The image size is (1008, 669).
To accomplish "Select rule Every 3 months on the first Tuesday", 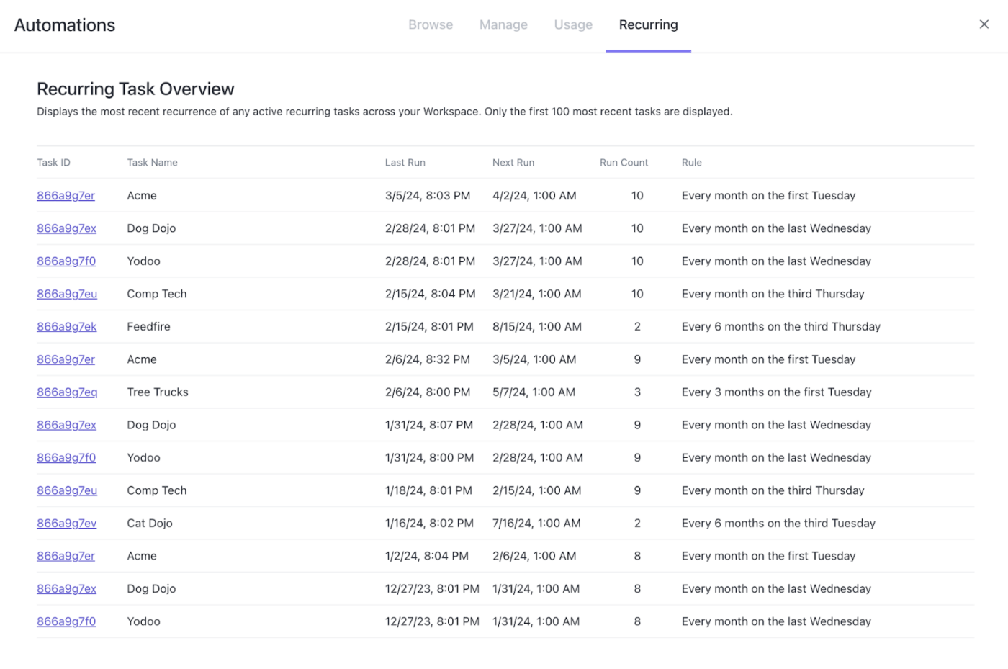I will tap(776, 392).
